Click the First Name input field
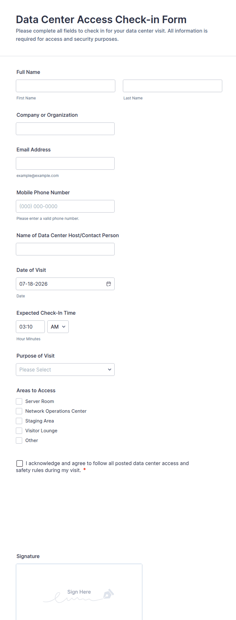 pyautogui.click(x=65, y=86)
